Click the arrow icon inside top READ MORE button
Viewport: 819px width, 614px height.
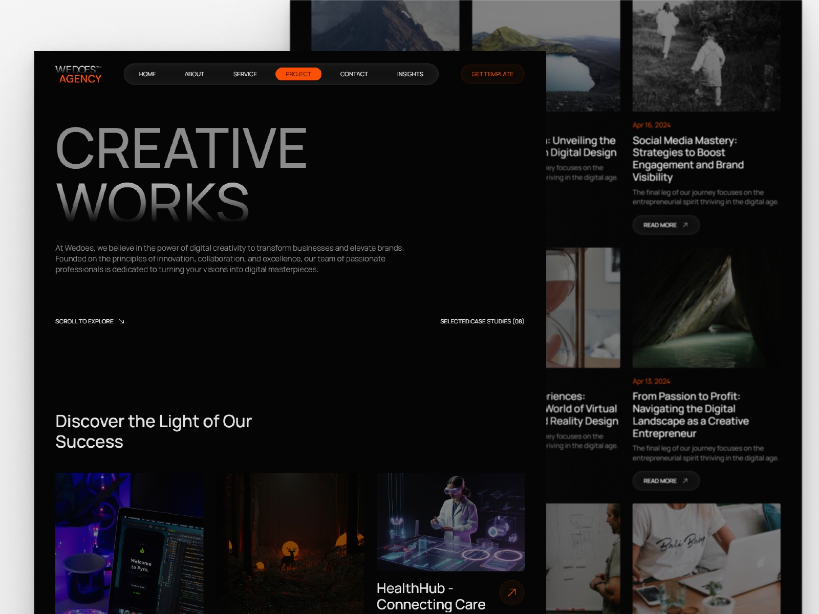tap(686, 225)
